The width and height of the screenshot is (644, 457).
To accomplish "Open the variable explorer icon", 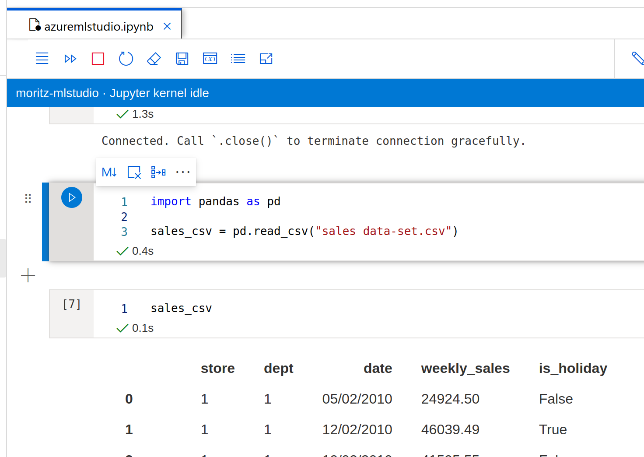I will (x=210, y=59).
